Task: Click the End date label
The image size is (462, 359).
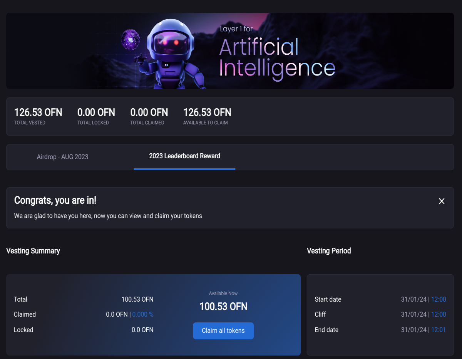Action: [x=326, y=330]
